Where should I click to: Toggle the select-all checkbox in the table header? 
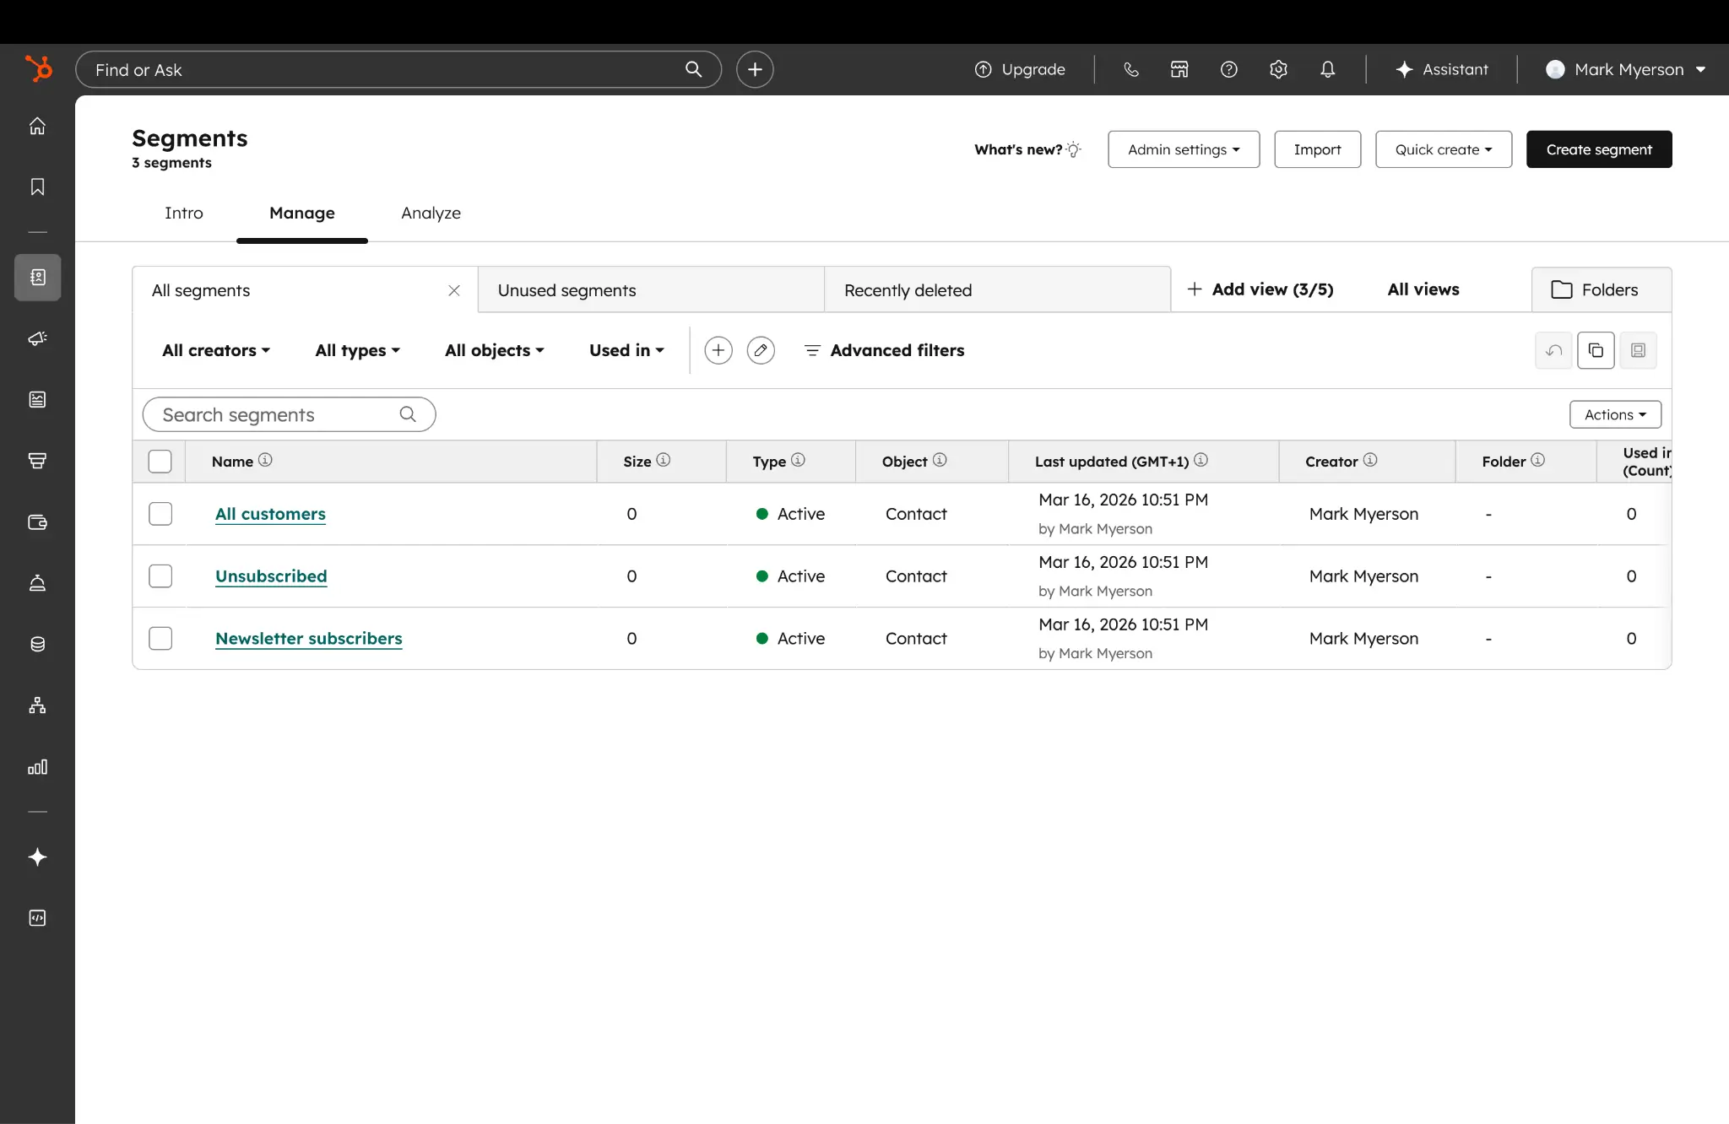[x=160, y=461]
